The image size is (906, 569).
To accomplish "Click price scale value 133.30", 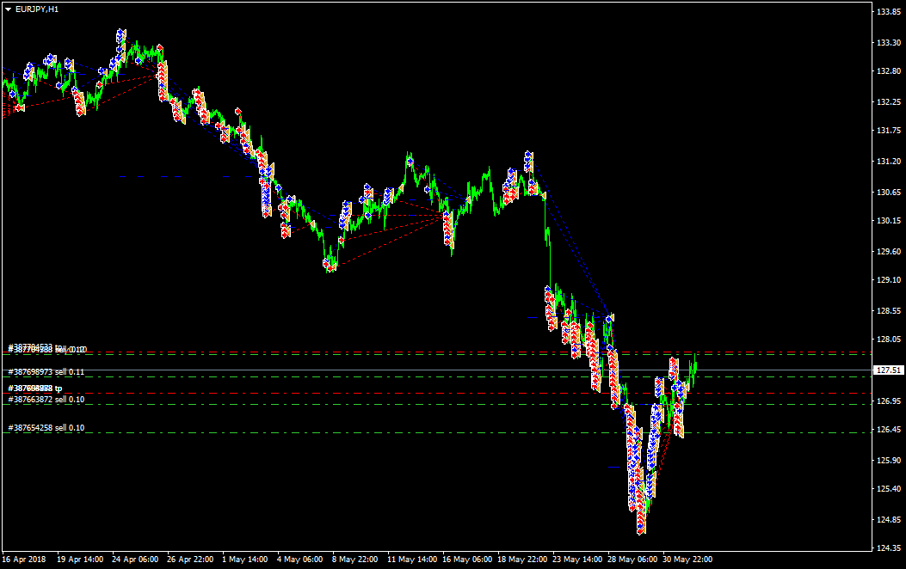I will tap(889, 43).
